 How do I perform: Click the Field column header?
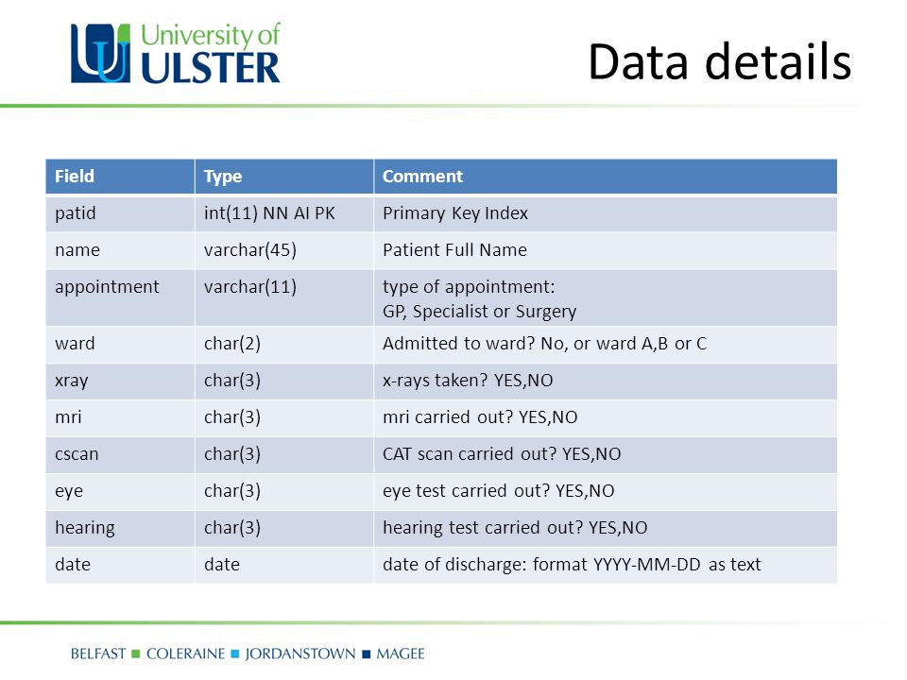click(120, 177)
